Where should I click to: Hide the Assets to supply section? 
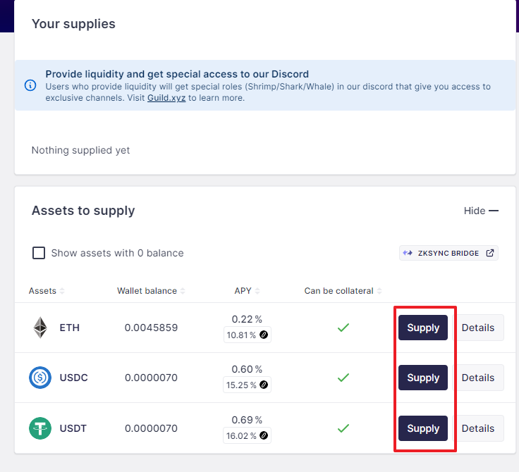pyautogui.click(x=481, y=211)
